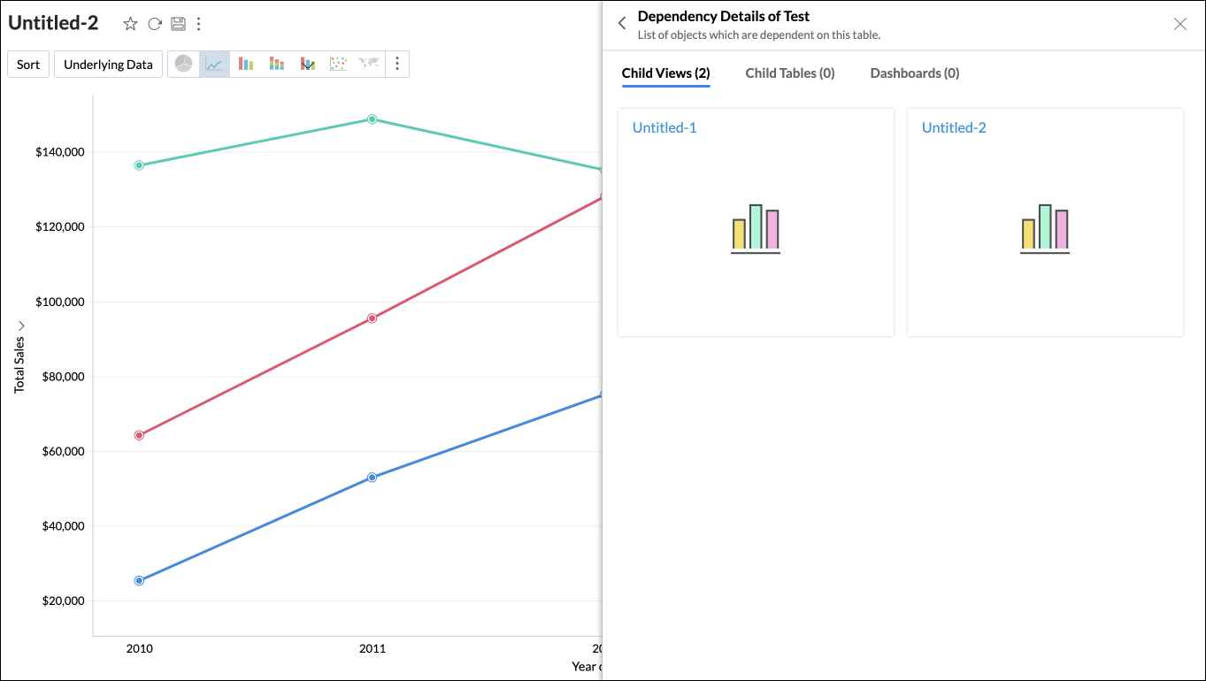The image size is (1206, 681).
Task: Switch to pie chart type
Action: (184, 64)
